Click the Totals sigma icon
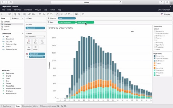 click(52, 14)
